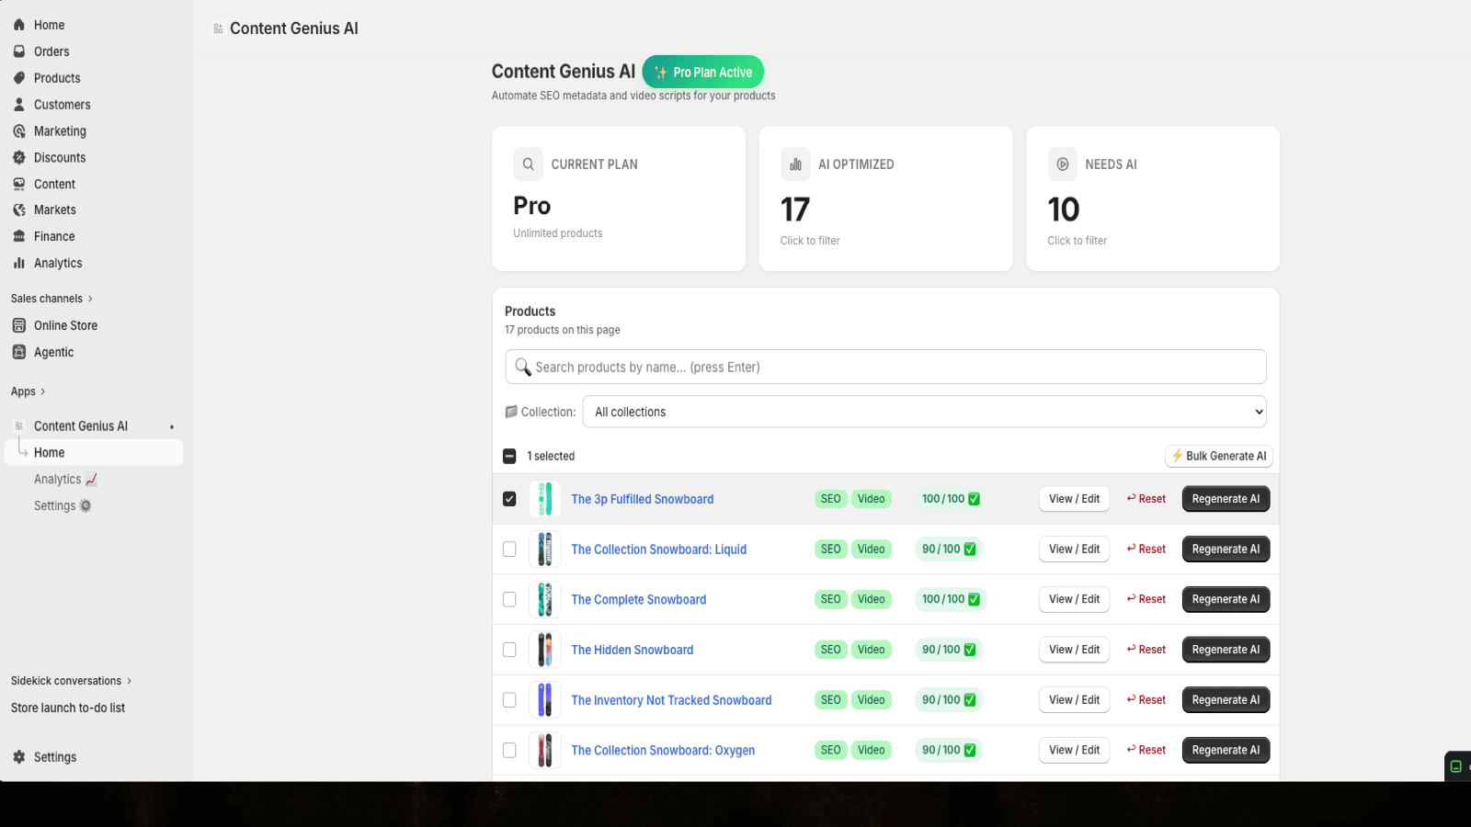The height and width of the screenshot is (827, 1471).
Task: Click the Content Genius AI app icon in sidebar
Action: tap(19, 426)
